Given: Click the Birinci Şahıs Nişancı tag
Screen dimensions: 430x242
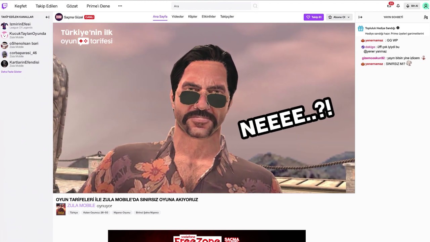Looking at the screenshot, I should pyautogui.click(x=147, y=212).
